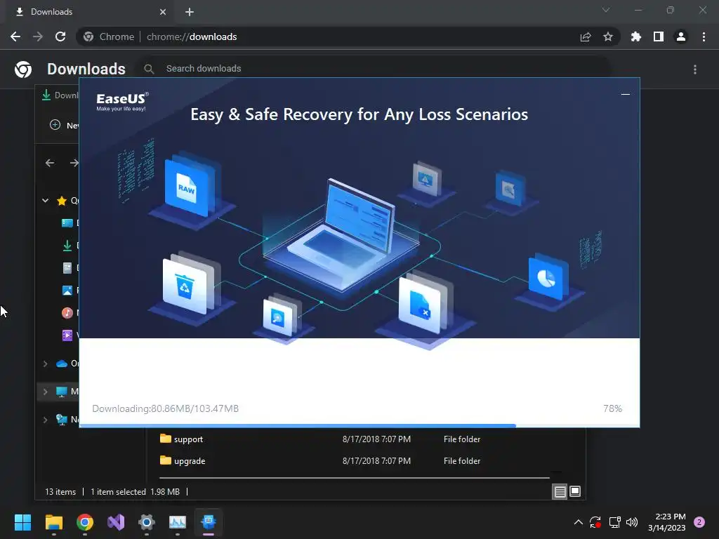The image size is (719, 539).
Task: Select the Videos icon in Quick access
Action: pos(67,335)
